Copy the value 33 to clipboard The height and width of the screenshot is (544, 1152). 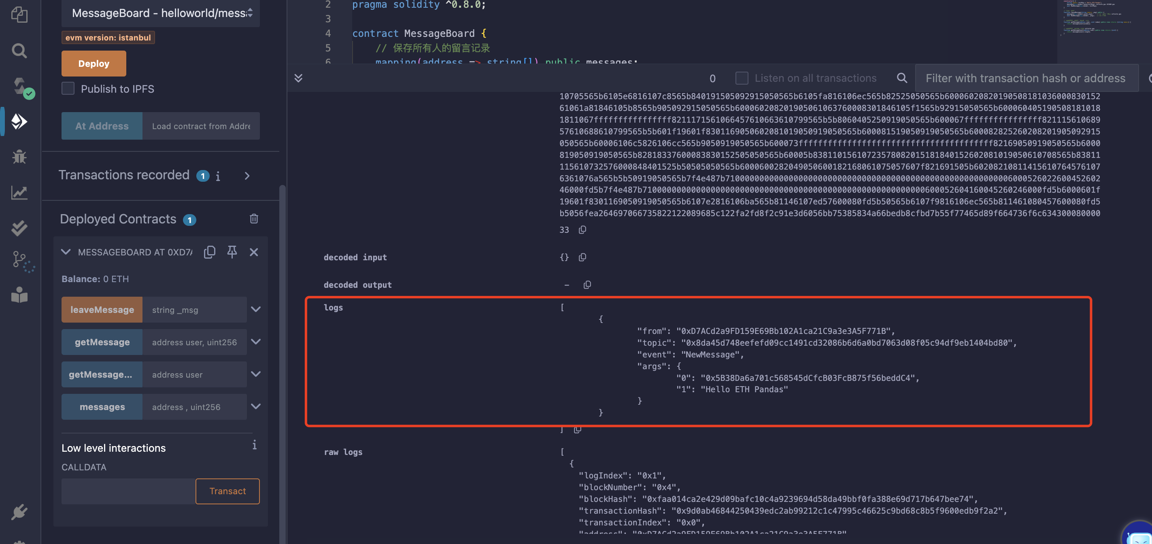pyautogui.click(x=582, y=229)
